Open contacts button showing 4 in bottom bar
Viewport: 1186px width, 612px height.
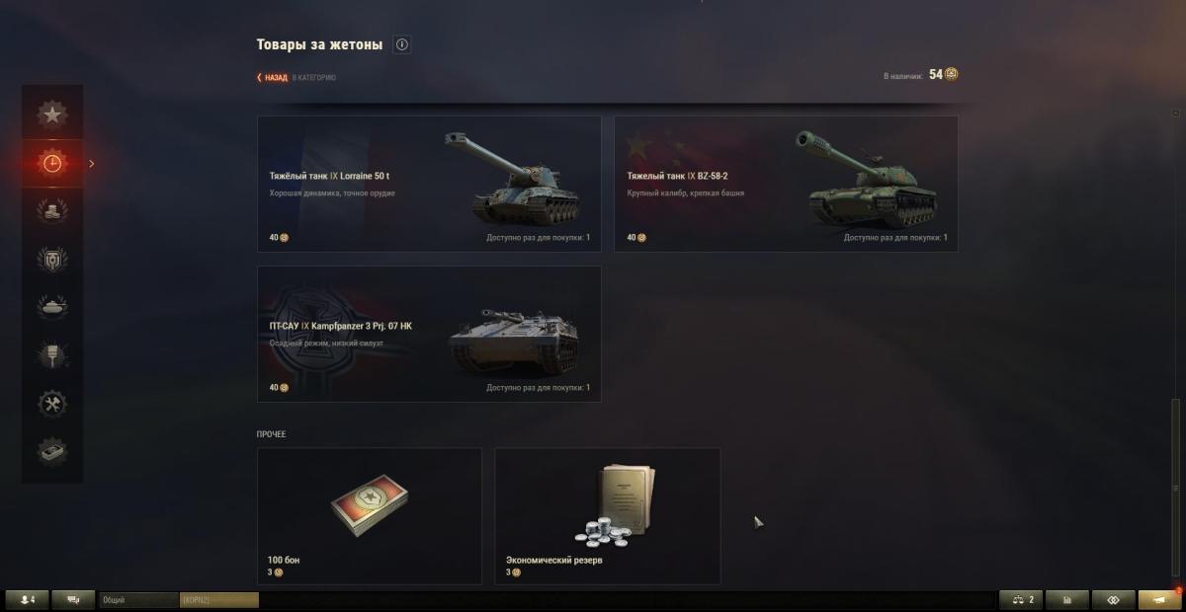click(x=27, y=599)
